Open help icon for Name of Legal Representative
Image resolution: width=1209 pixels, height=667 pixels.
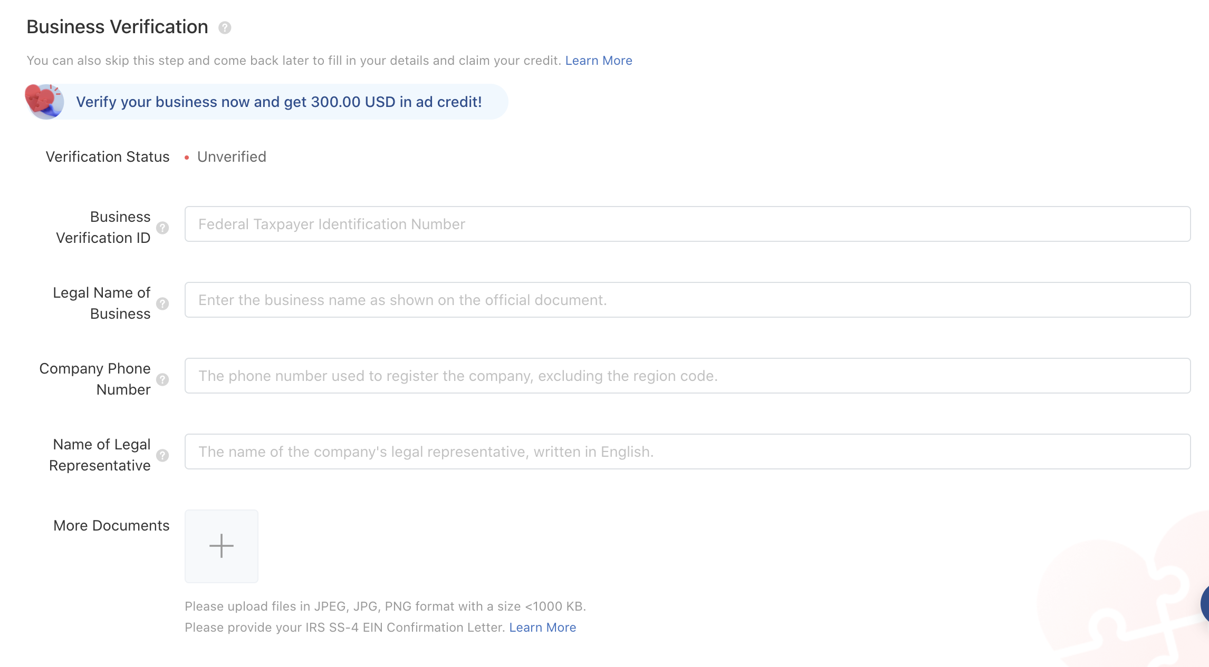coord(162,455)
